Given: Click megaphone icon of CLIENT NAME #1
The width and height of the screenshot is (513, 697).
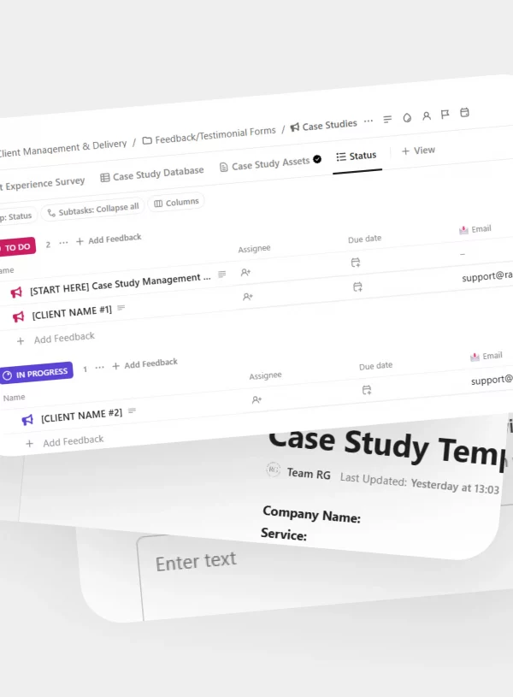Looking at the screenshot, I should point(18,316).
